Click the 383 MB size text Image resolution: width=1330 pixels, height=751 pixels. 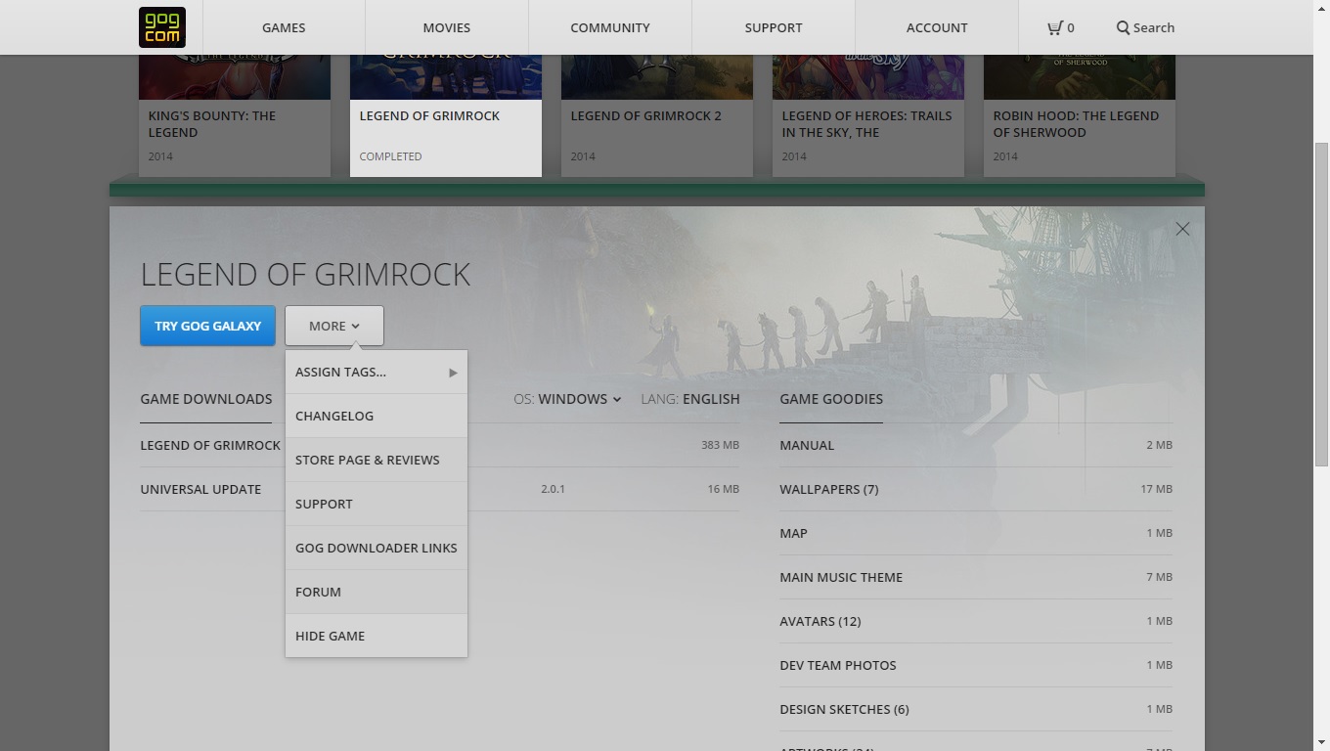(720, 445)
